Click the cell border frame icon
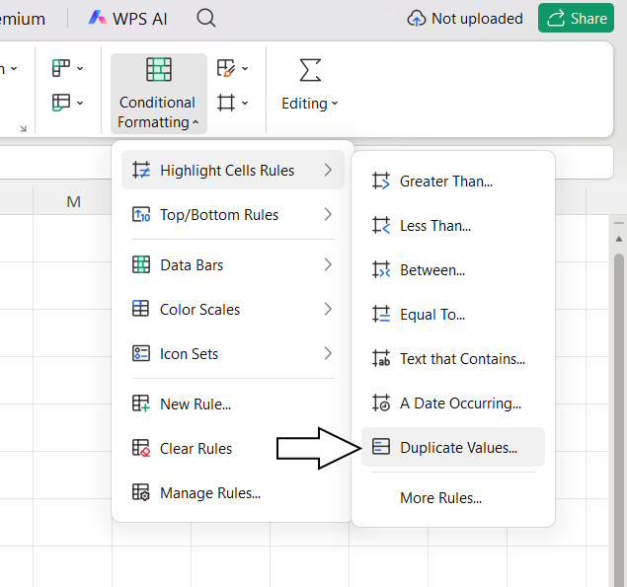Image resolution: width=627 pixels, height=587 pixels. click(x=226, y=103)
